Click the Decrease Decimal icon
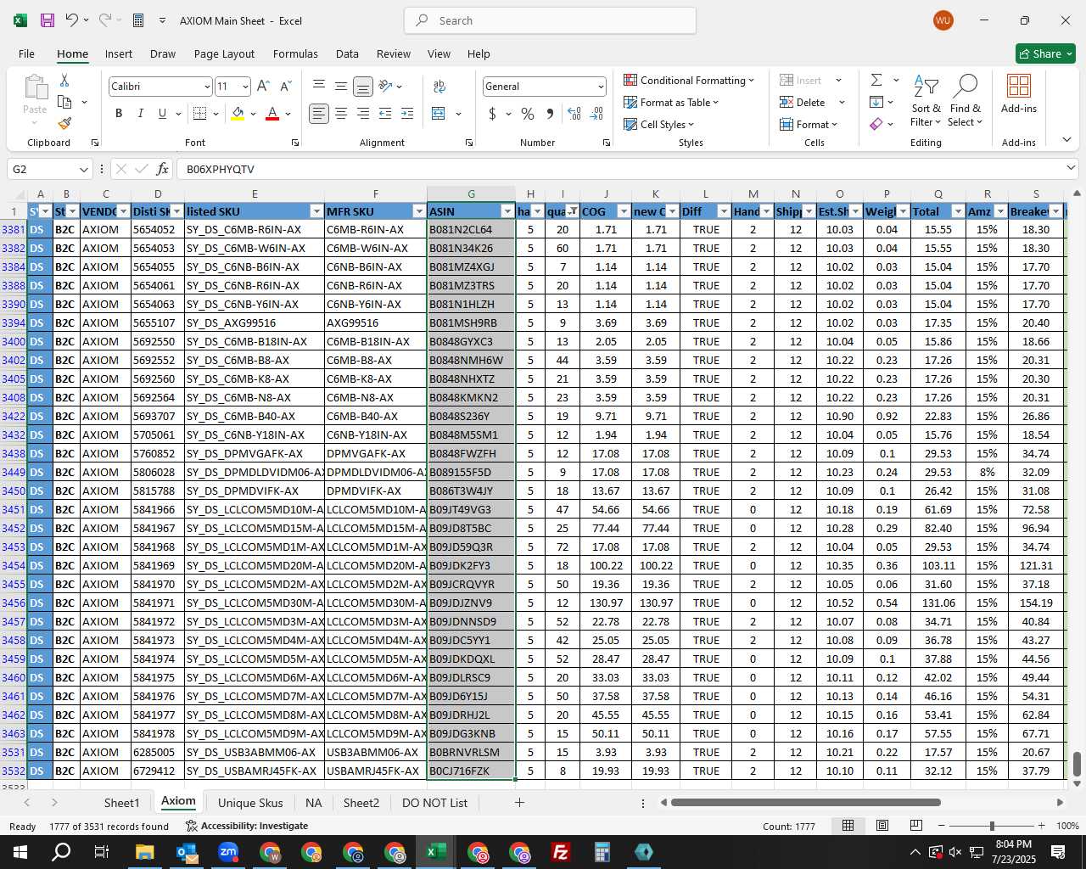Image resolution: width=1086 pixels, height=869 pixels. (596, 113)
